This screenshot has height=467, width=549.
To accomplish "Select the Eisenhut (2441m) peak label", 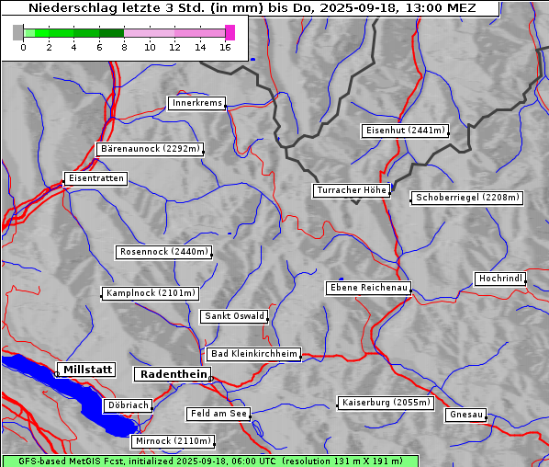I will (x=405, y=131).
